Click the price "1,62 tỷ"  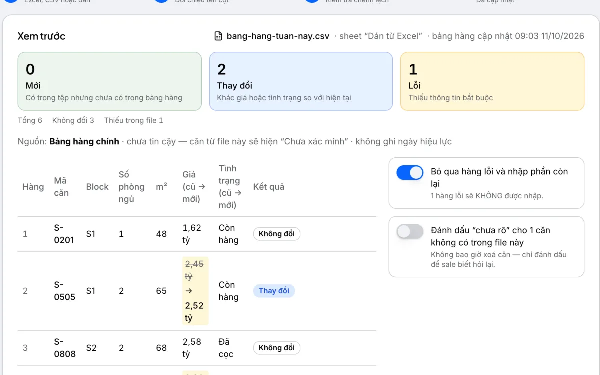point(192,234)
